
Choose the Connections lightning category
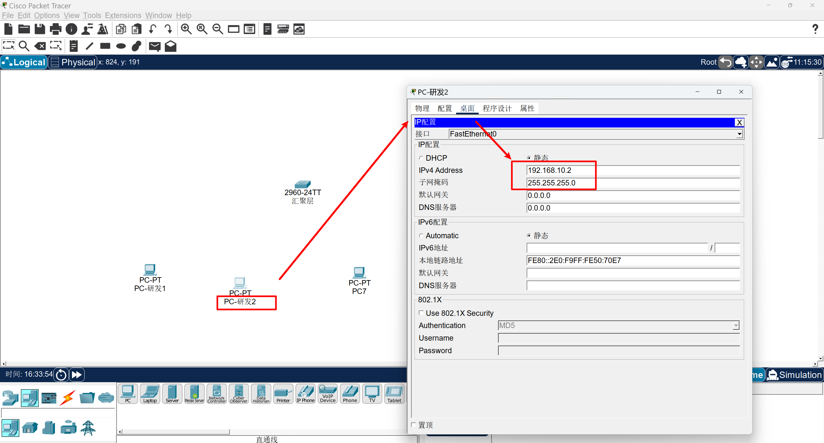(68, 398)
